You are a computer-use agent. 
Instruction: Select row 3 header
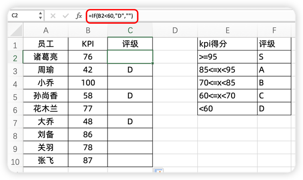(x=15, y=70)
